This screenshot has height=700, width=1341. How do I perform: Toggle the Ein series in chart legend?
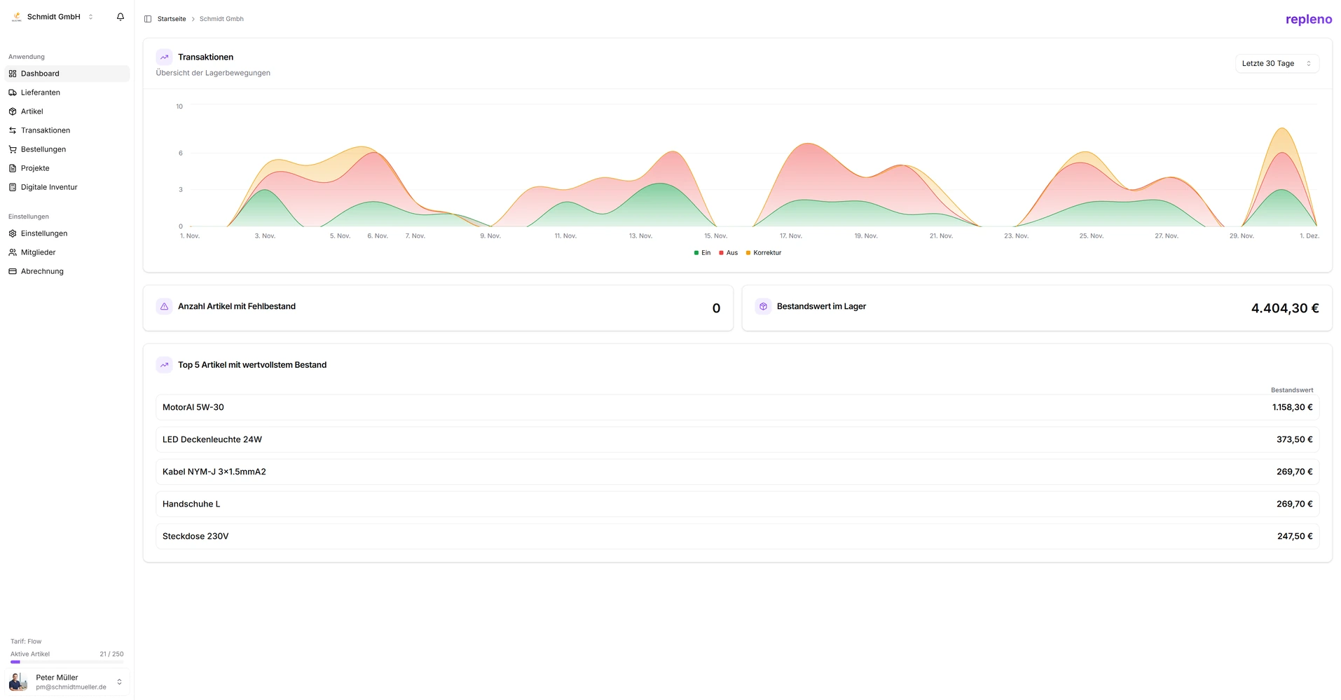tap(701, 252)
